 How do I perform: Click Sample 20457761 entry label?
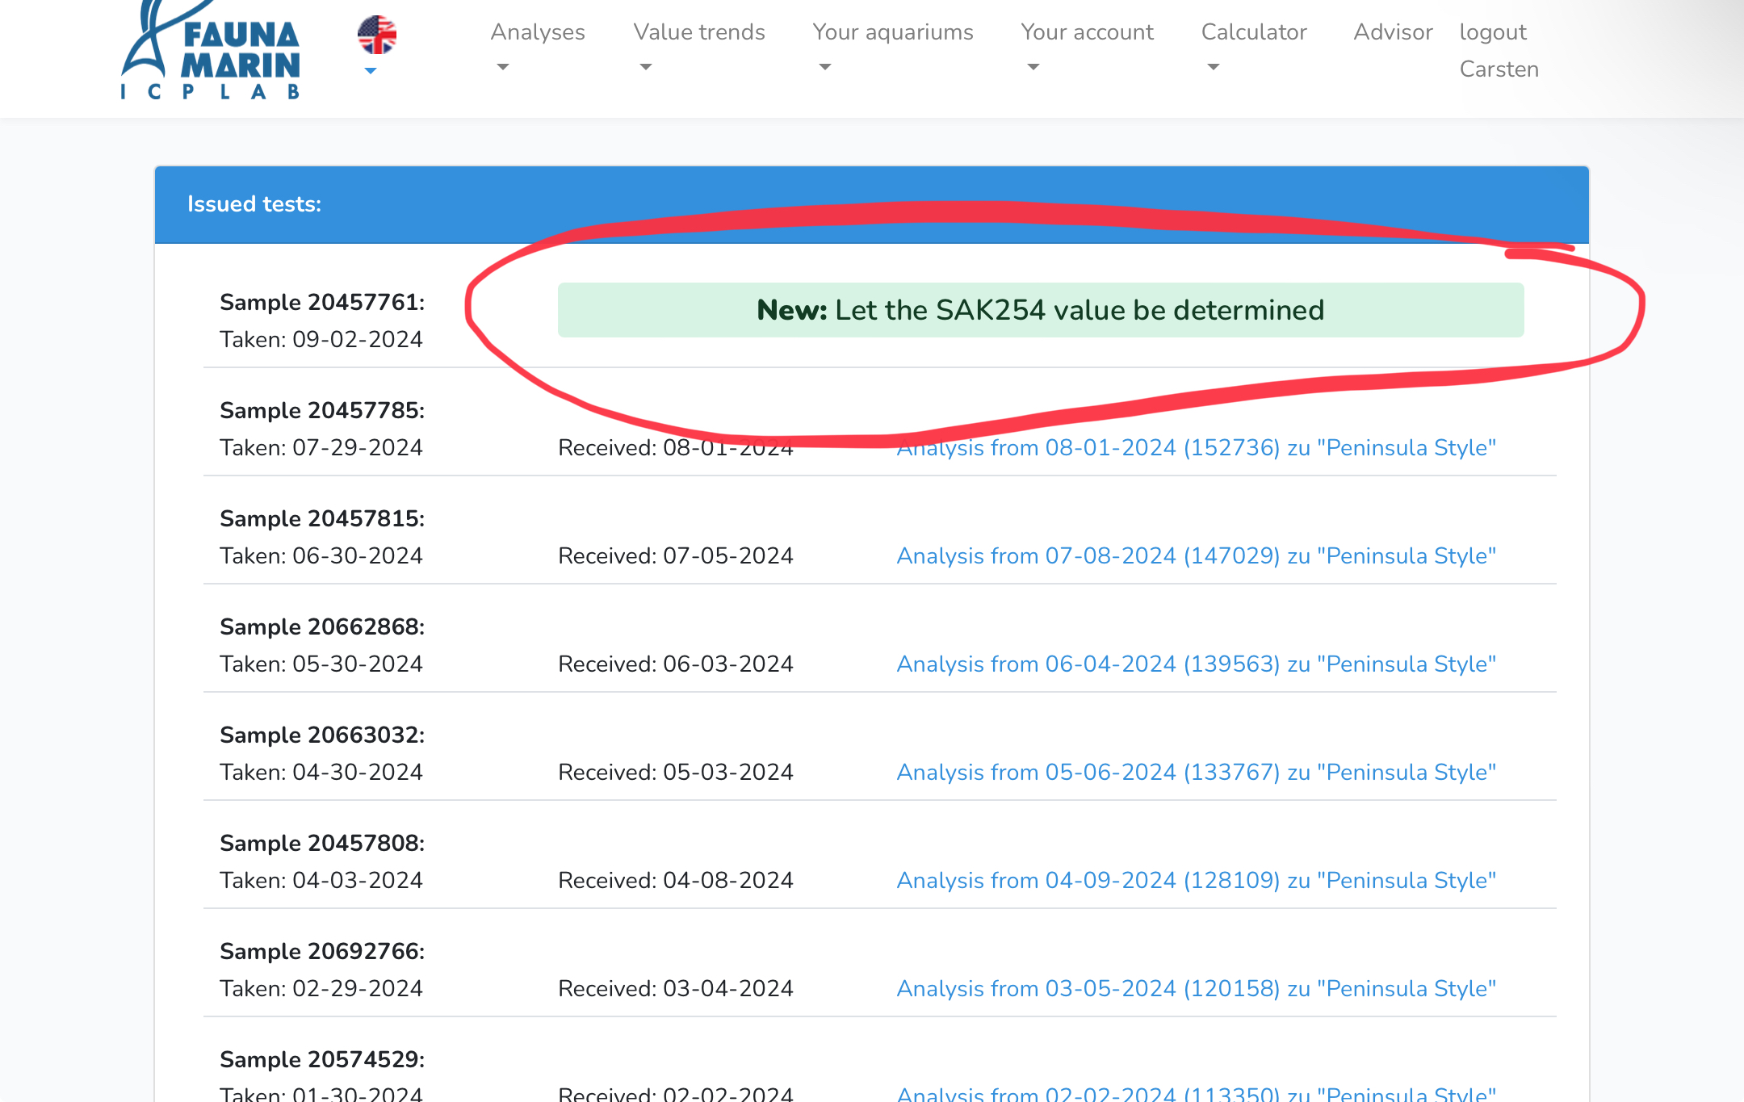point(321,303)
